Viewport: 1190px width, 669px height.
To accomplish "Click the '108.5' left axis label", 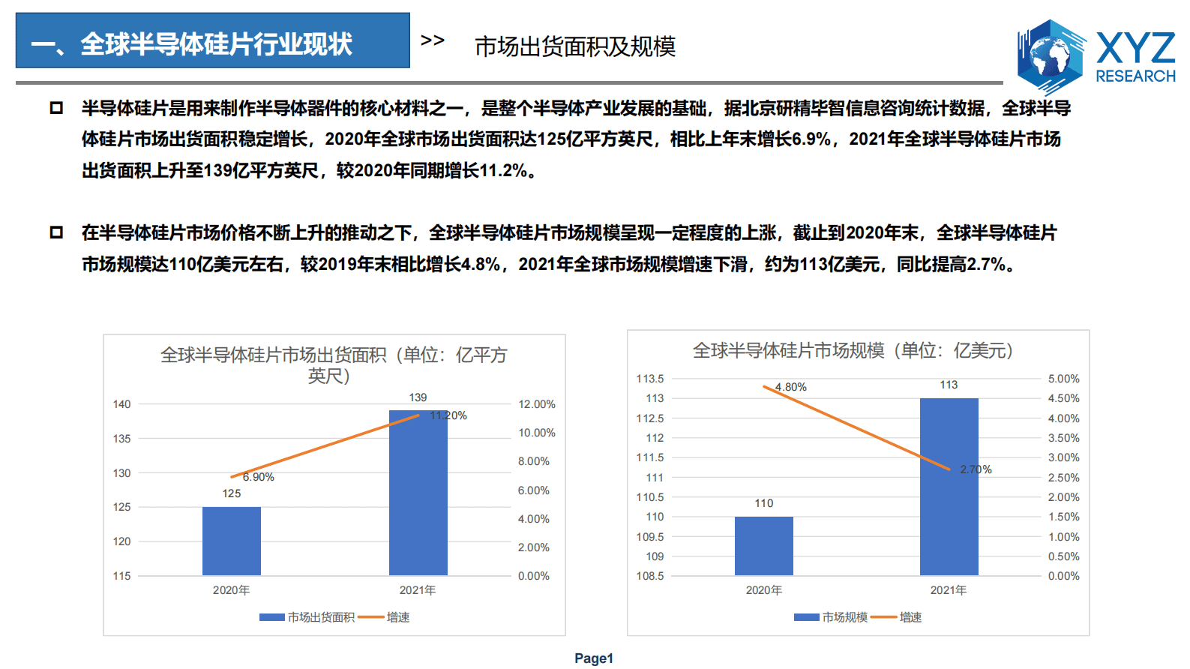I will 650,576.
